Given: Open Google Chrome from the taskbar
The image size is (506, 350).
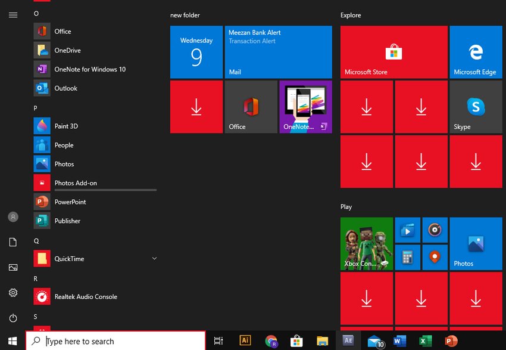Looking at the screenshot, I should (x=271, y=341).
